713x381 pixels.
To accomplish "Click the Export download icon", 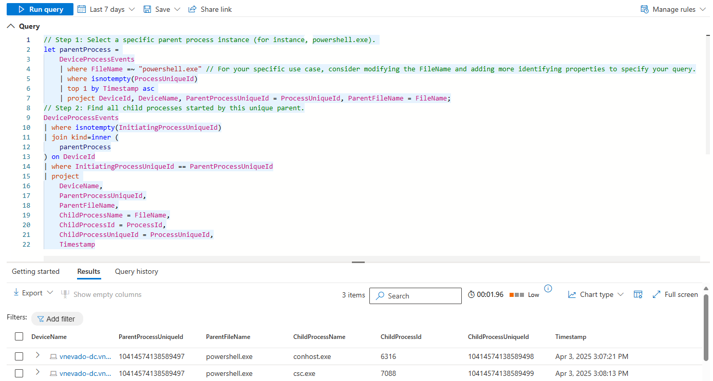I will 15,293.
